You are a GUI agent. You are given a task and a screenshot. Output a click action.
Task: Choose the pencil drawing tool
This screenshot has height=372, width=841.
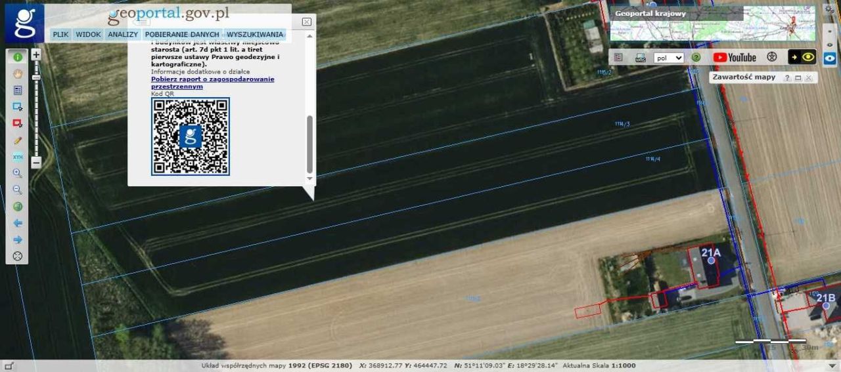click(x=17, y=140)
